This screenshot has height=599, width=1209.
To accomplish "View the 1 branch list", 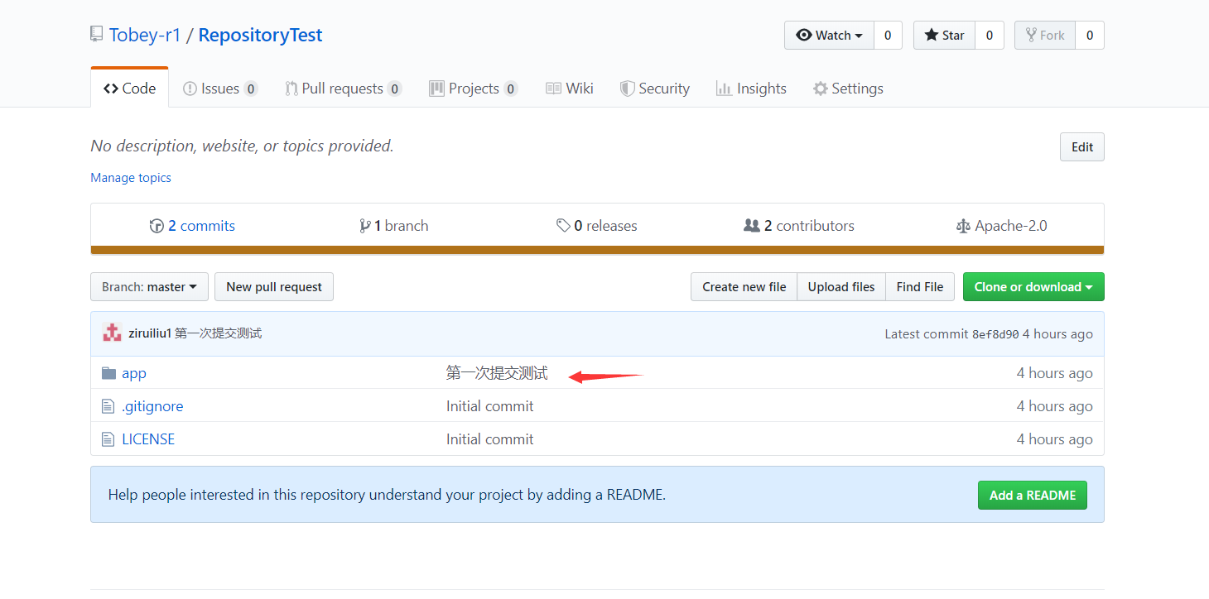I will click(394, 226).
